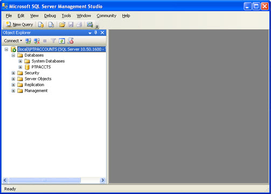
Task: Click the Activity Monitor toolbar icon
Action: 90,24
